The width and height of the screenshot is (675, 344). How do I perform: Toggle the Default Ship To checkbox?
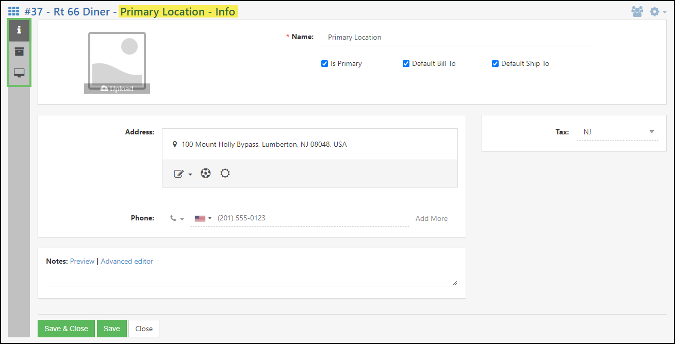tap(495, 64)
